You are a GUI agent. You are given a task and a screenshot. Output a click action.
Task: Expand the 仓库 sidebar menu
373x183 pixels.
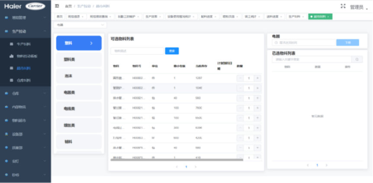[x=26, y=93]
